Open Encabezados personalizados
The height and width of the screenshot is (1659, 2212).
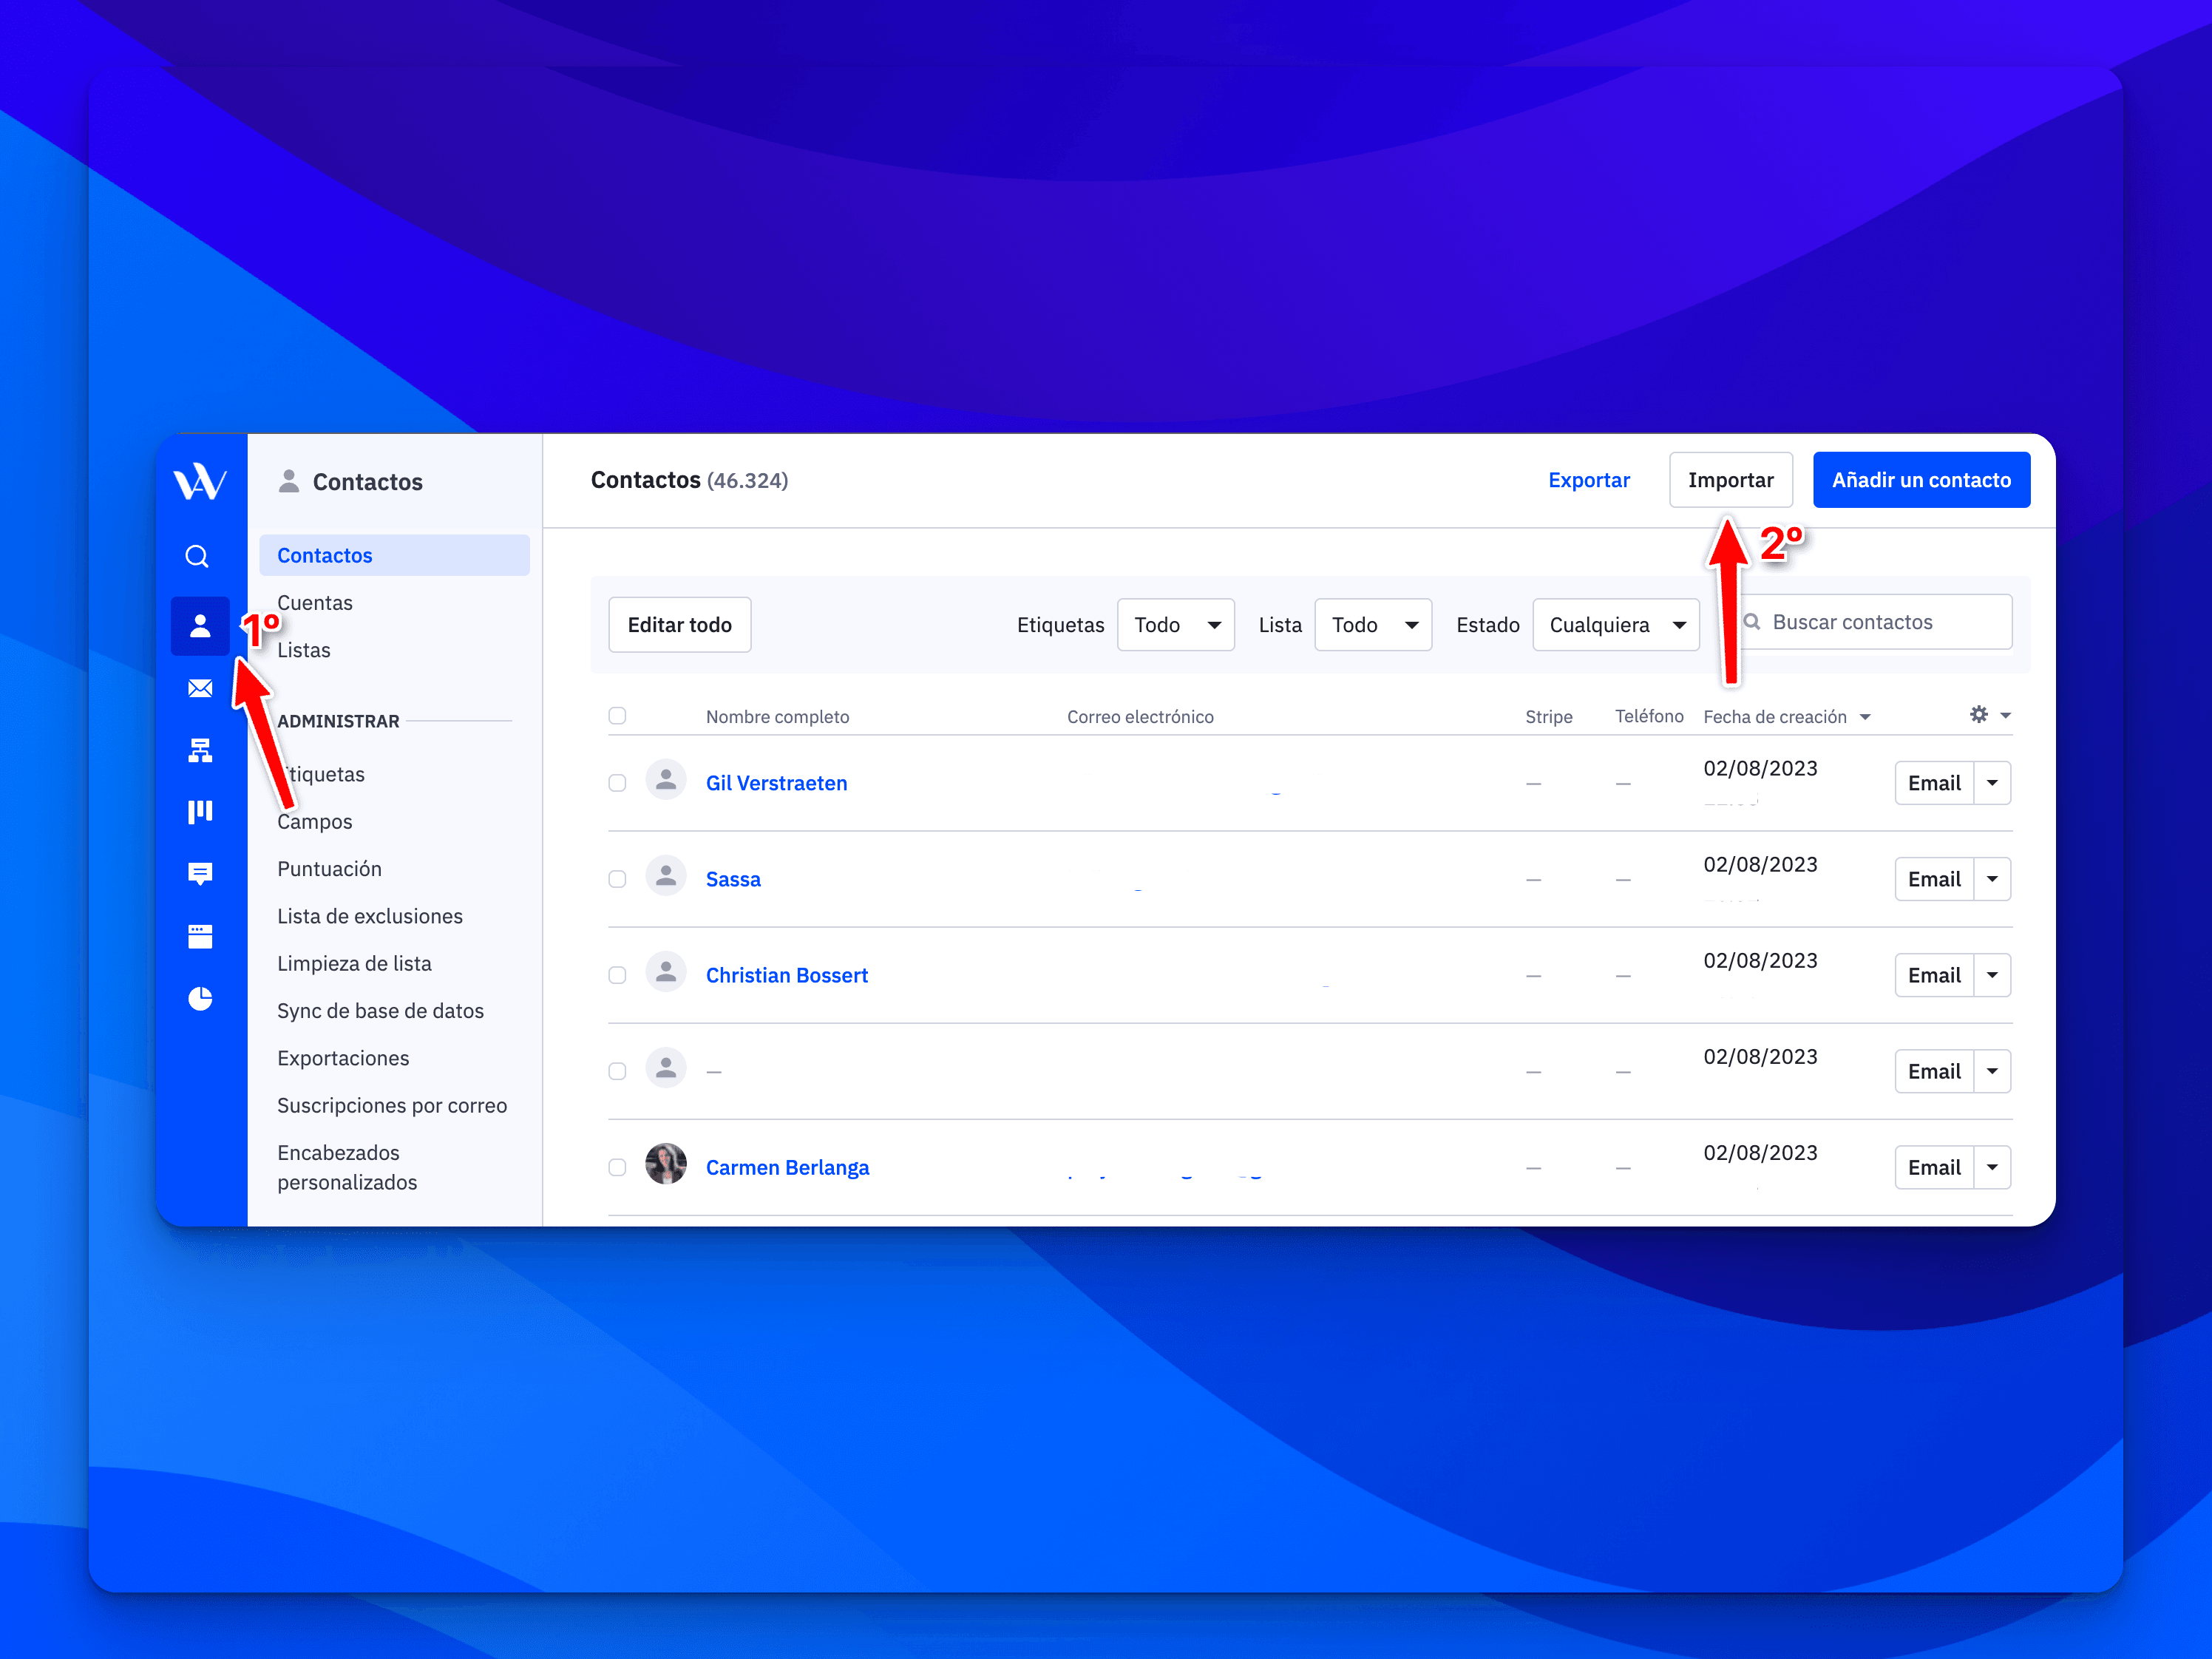click(x=347, y=1168)
